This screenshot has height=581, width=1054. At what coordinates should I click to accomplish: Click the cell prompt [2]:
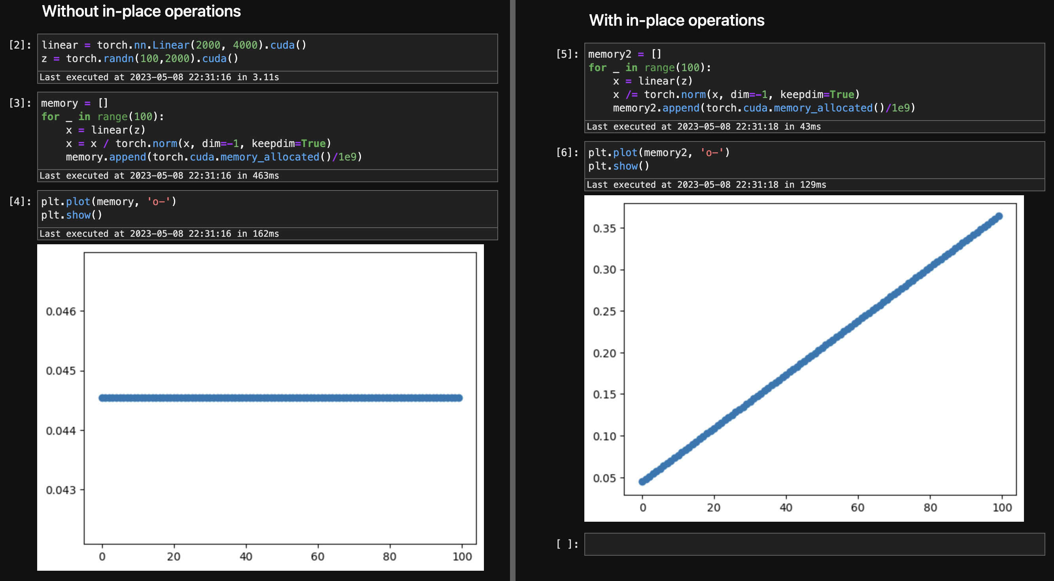coord(20,45)
